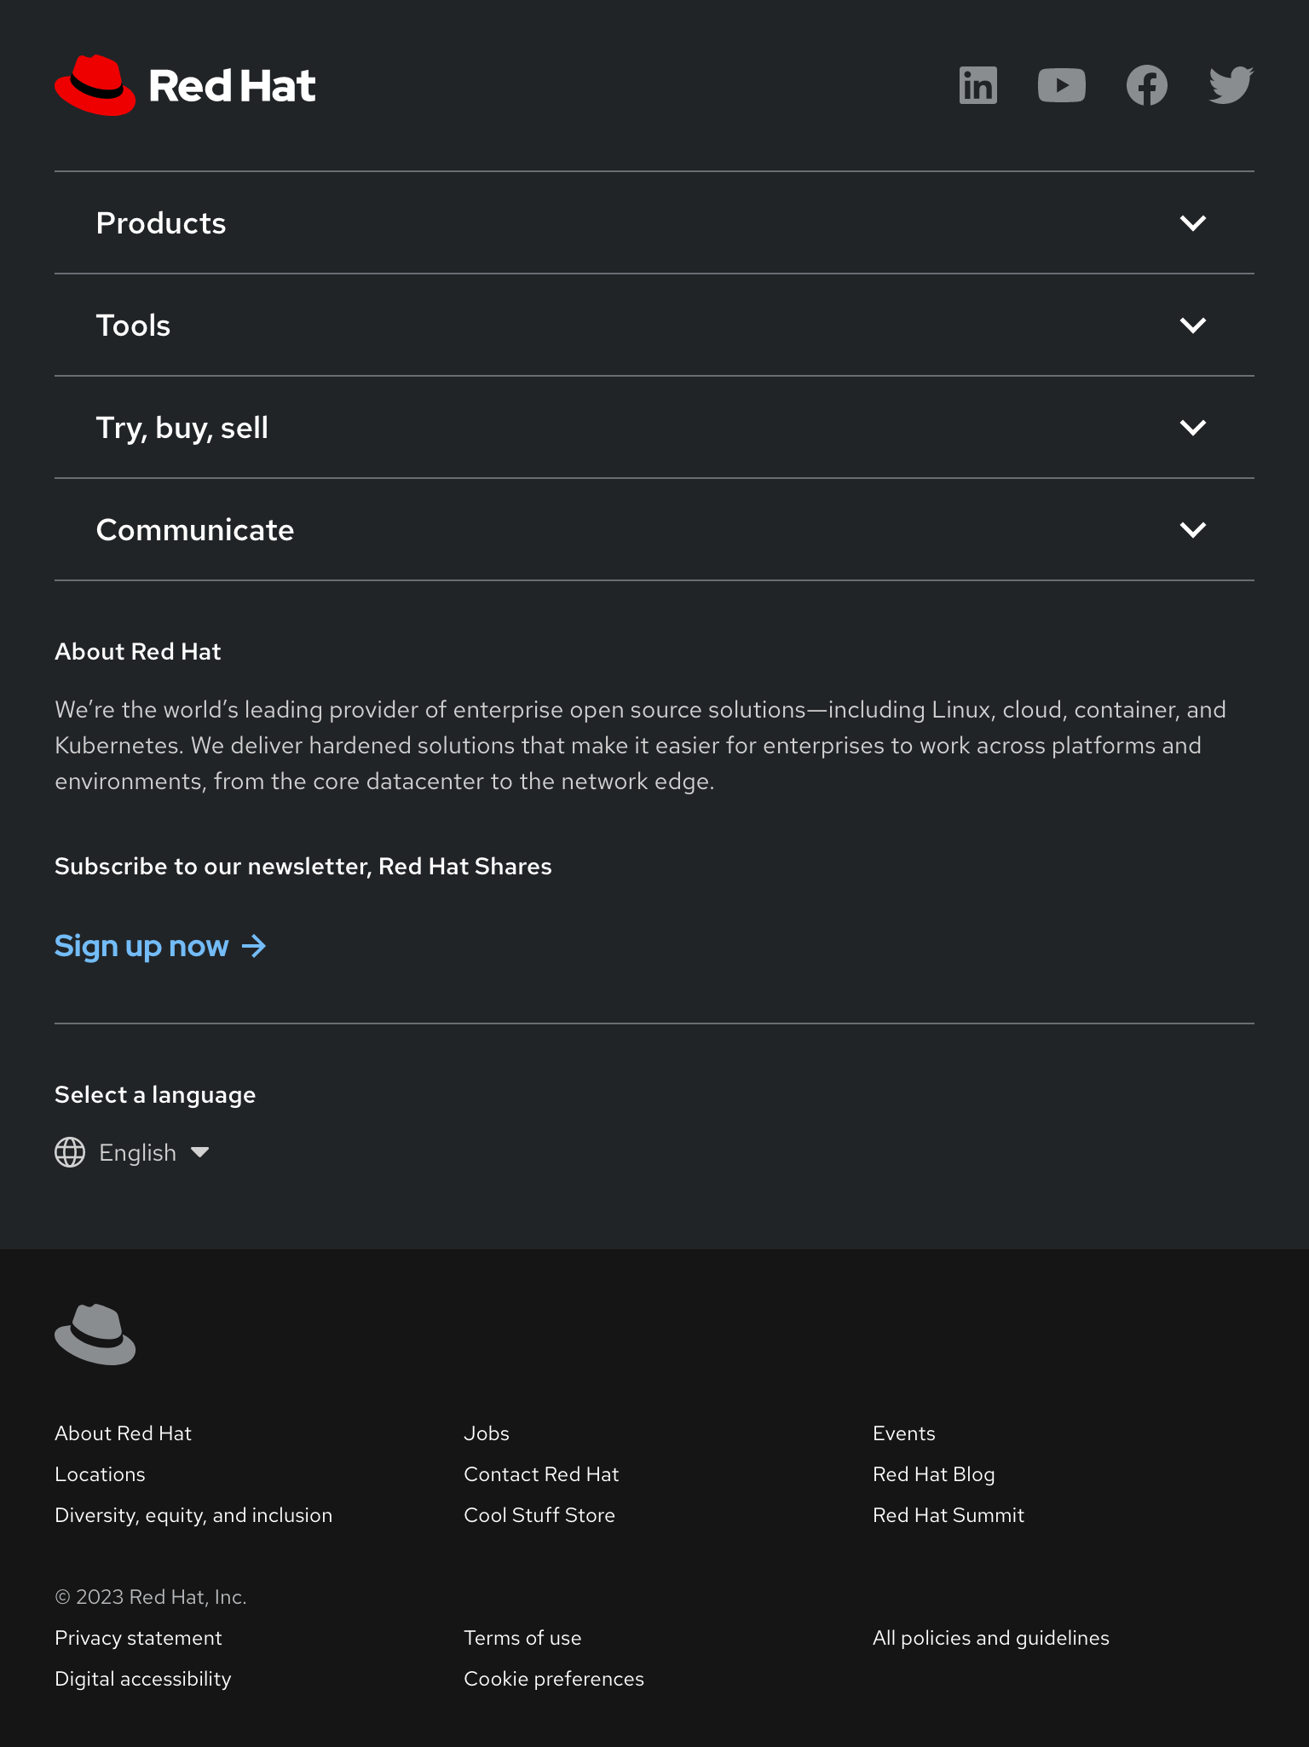Click the YouTube icon
Screen dimensions: 1309x1747
(x=1062, y=85)
